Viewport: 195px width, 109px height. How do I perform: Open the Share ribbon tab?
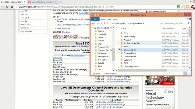109,19
